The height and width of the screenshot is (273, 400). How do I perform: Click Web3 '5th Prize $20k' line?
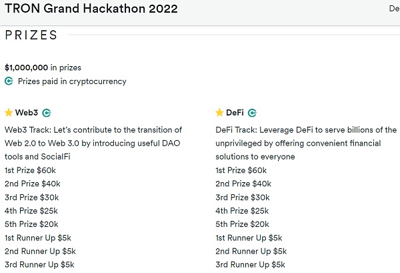[x=31, y=224]
